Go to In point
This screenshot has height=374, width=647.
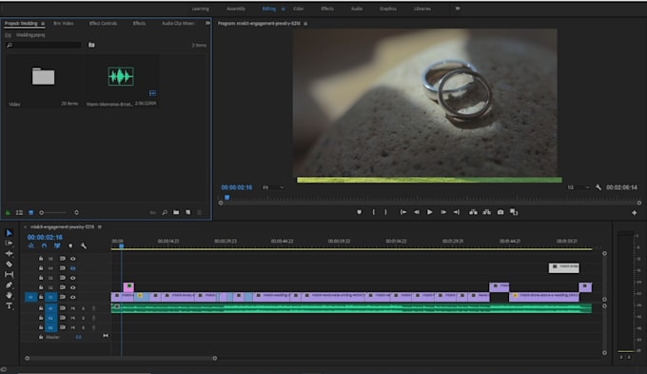[403, 212]
